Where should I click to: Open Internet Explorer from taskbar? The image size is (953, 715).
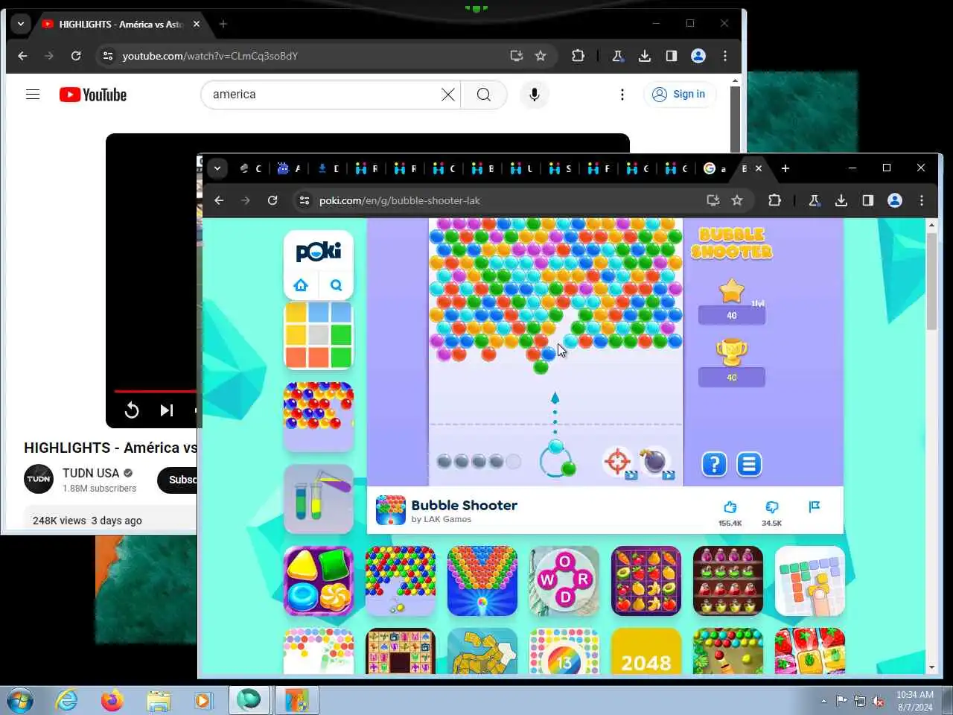[67, 700]
